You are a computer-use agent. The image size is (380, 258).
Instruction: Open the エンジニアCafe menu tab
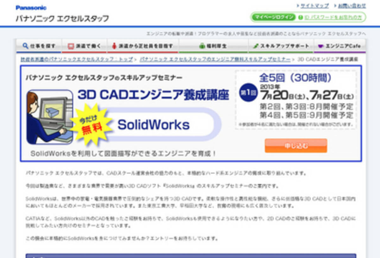coord(340,46)
